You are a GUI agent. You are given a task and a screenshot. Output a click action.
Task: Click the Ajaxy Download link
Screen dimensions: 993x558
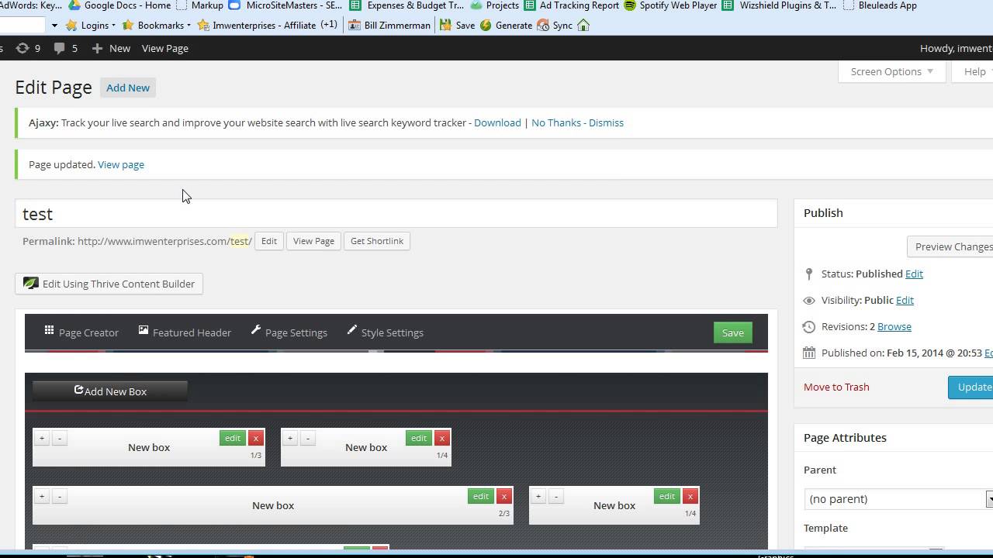497,122
